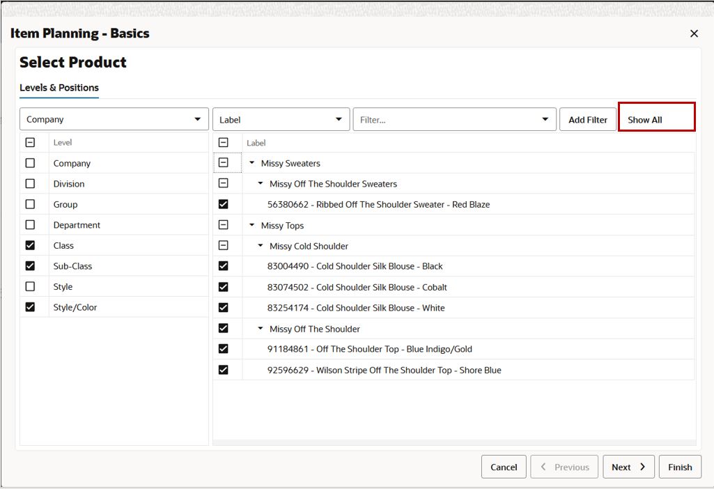
Task: Collapse the Missy Sweaters tree node
Action: pyautogui.click(x=251, y=162)
